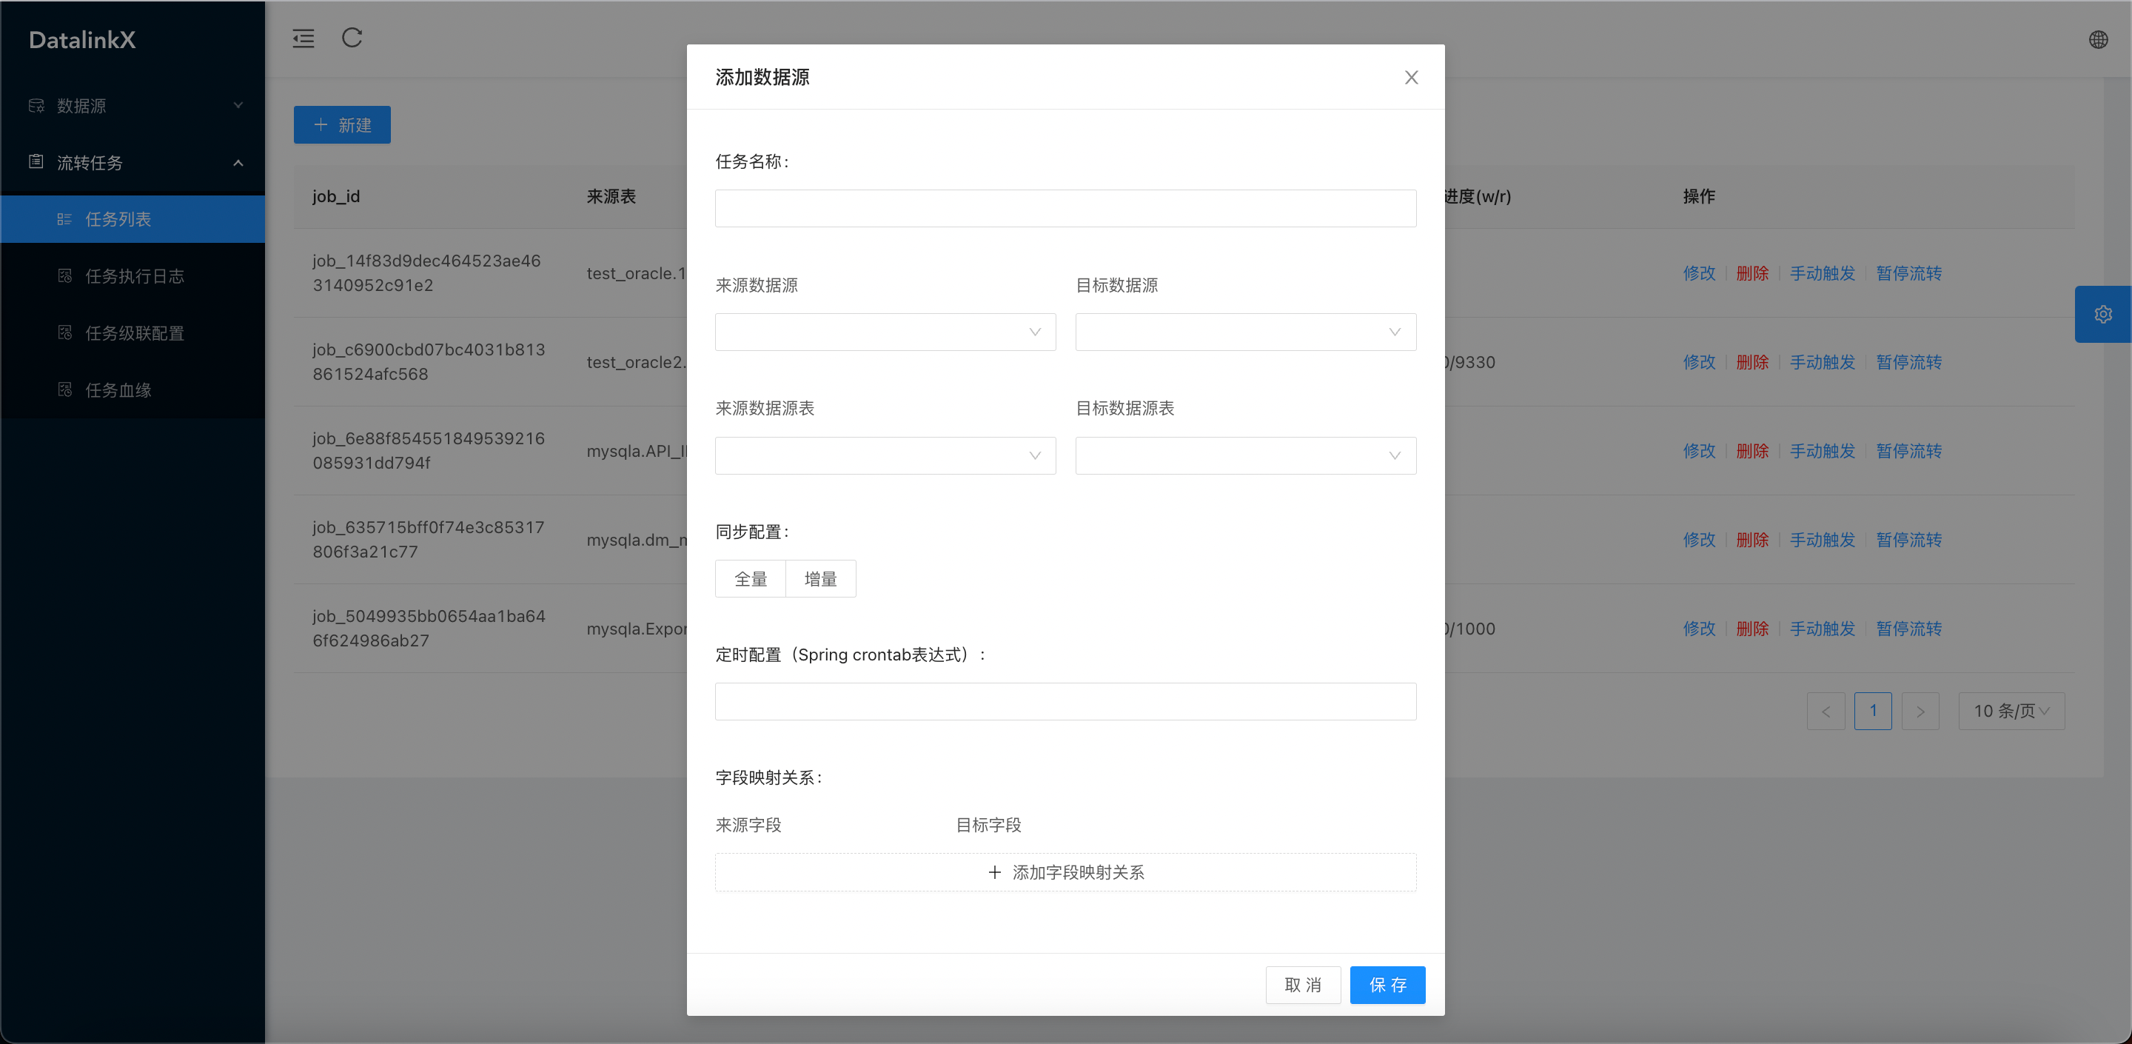Open the blue settings gear panel
The height and width of the screenshot is (1044, 2132).
tap(2102, 314)
